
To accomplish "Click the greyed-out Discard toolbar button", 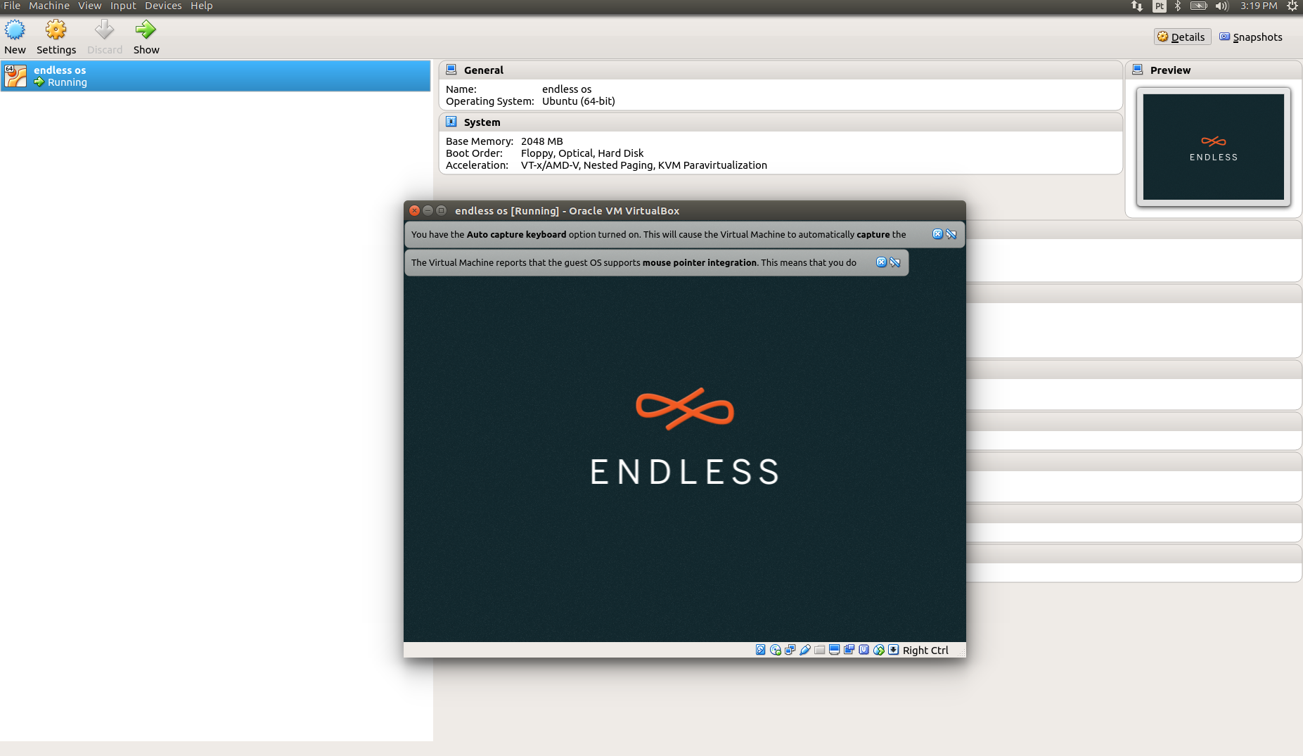I will 105,37.
